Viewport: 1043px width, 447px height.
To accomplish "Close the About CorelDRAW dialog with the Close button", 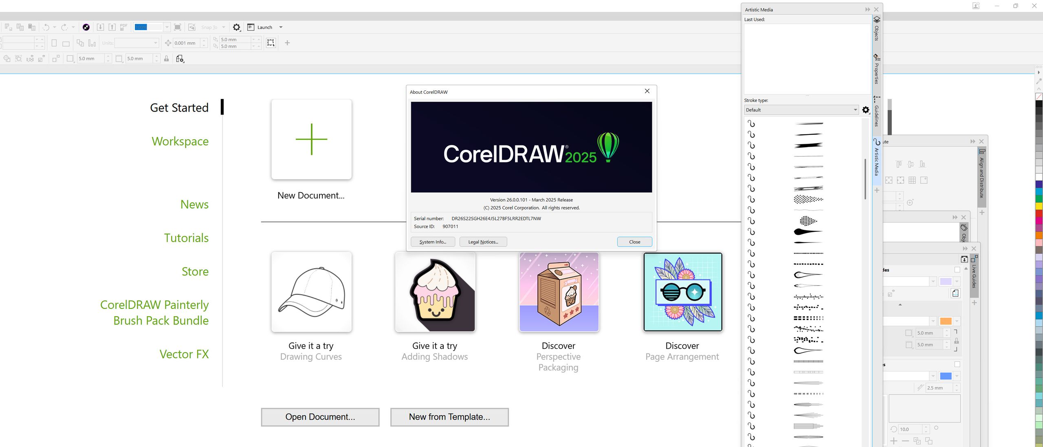I will (634, 242).
